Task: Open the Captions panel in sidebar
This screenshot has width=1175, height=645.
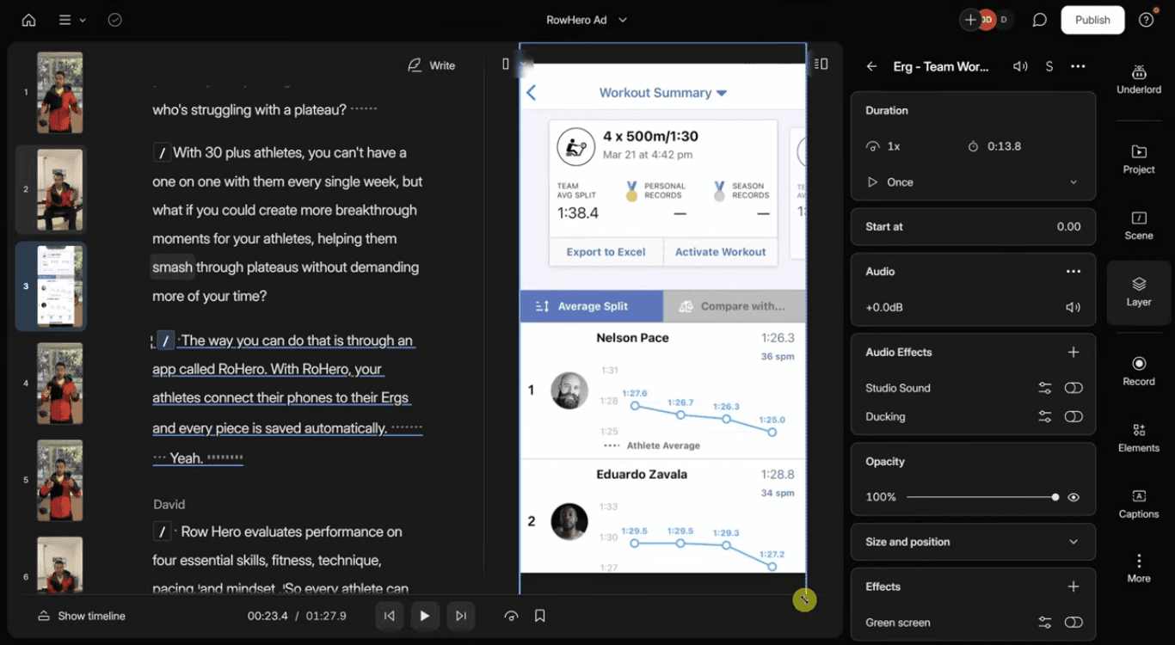Action: coord(1139,504)
